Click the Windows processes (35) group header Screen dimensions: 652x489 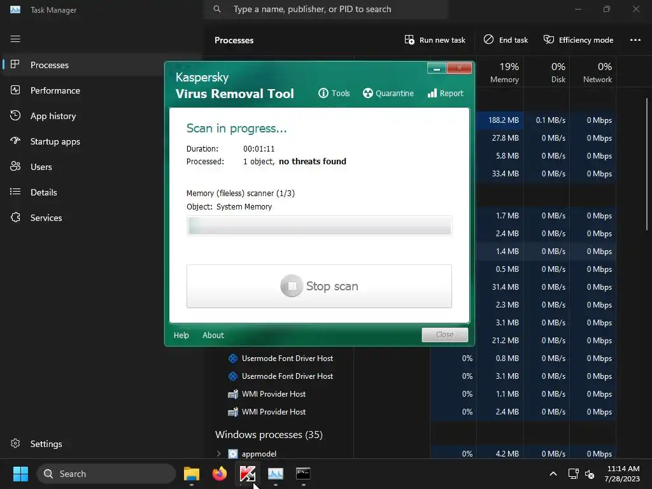click(269, 434)
